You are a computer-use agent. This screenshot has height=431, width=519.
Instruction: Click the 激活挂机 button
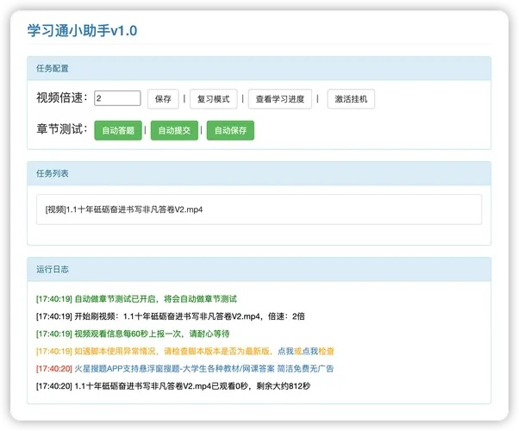pos(351,99)
